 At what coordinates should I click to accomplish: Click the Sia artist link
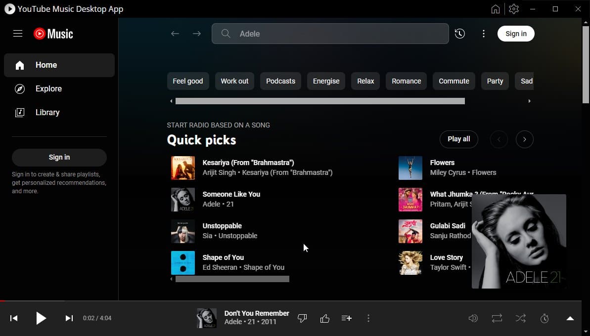[x=207, y=236]
